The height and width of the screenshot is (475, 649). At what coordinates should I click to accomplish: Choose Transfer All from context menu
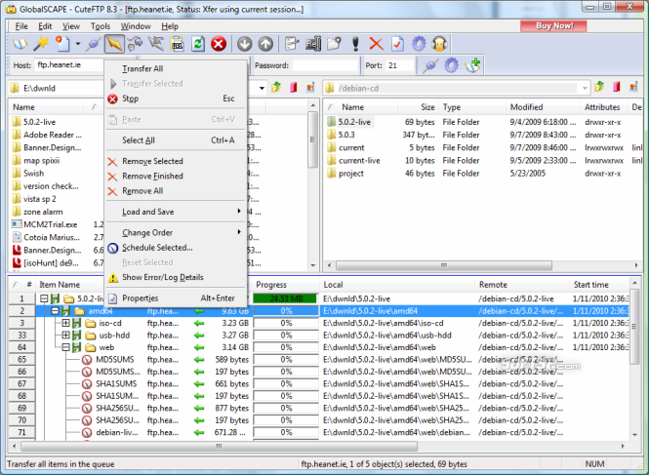[x=176, y=68]
